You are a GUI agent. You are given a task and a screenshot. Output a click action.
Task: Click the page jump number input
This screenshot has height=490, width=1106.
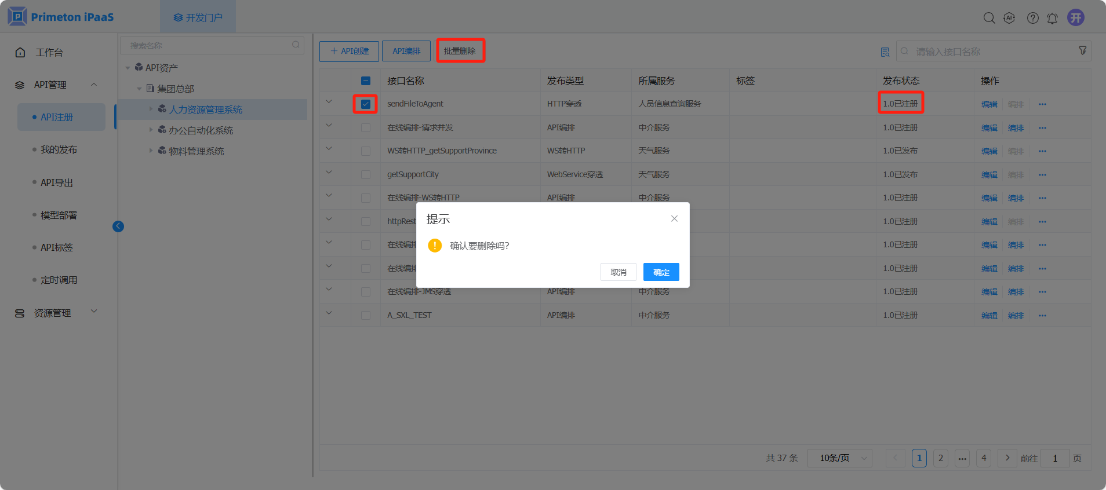(1055, 458)
